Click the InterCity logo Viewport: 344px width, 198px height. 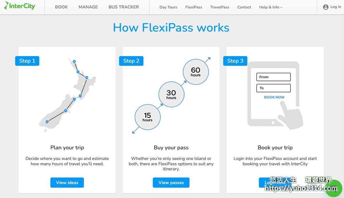[x=20, y=6]
